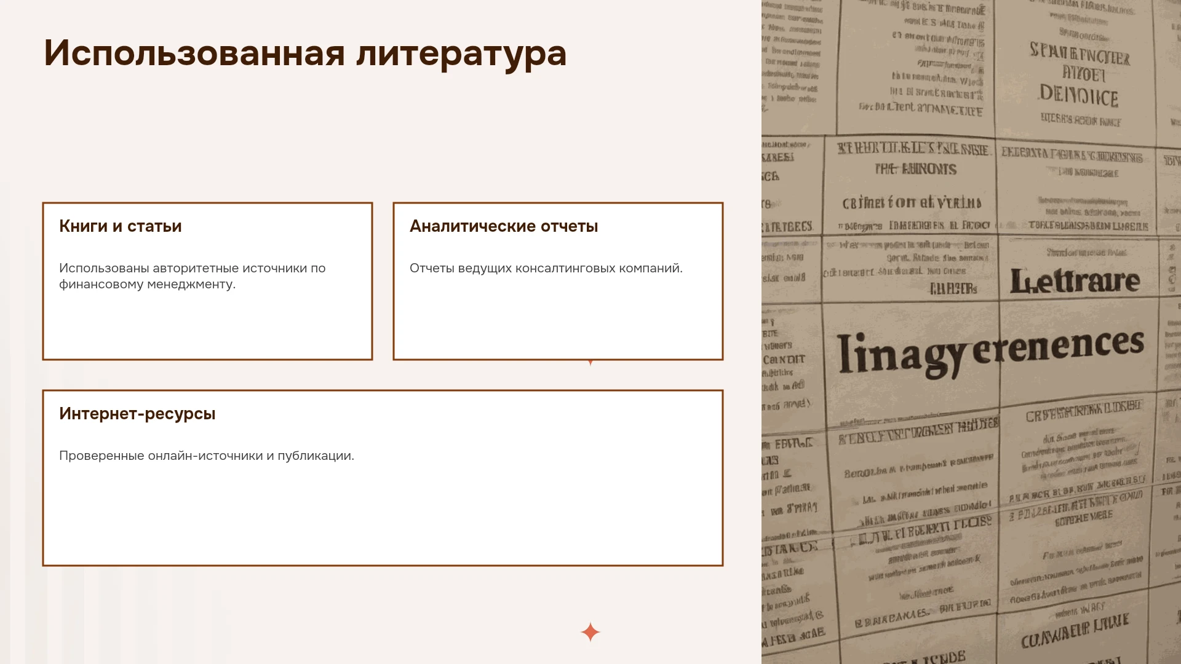Screen dimensions: 1181x664
Task: Click the Интернет-ресурсы card heading
Action: point(137,414)
